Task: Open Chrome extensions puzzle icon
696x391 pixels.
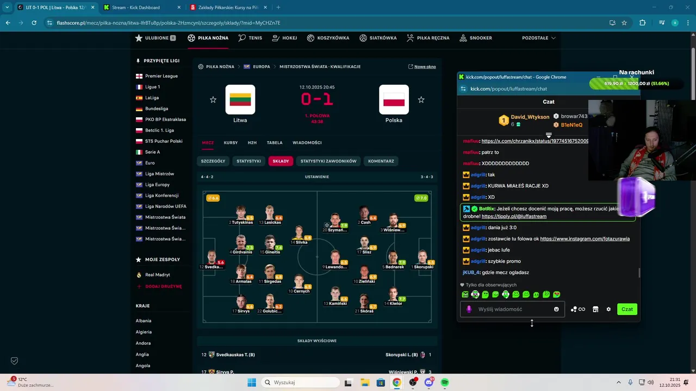Action: click(x=642, y=23)
